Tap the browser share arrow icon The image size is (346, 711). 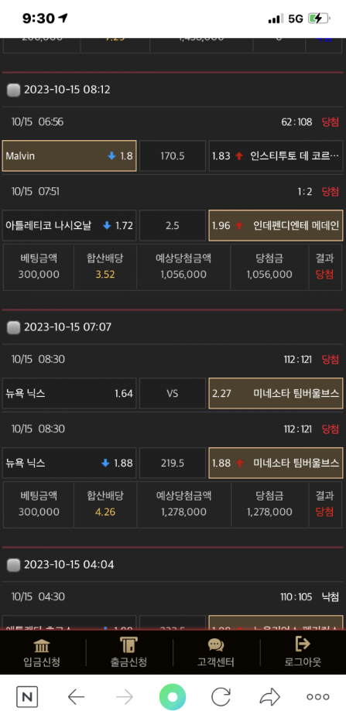click(x=271, y=696)
